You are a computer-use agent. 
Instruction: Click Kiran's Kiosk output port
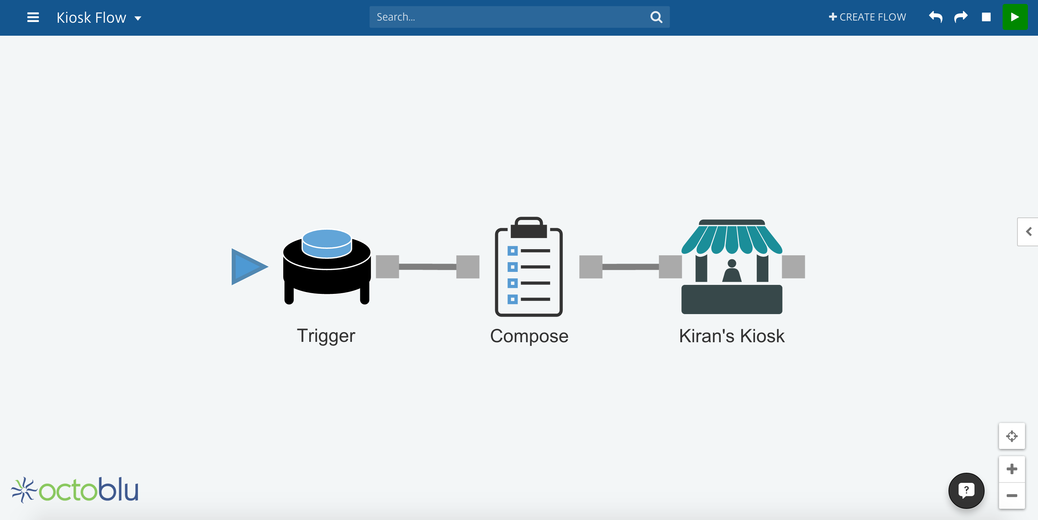point(793,266)
